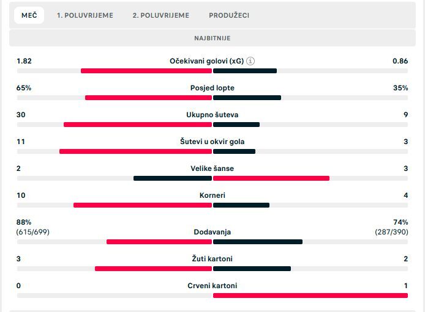Viewport: 425px width, 312px height.
Task: Switch to 1. POLUVRIJEME tab
Action: (x=85, y=15)
